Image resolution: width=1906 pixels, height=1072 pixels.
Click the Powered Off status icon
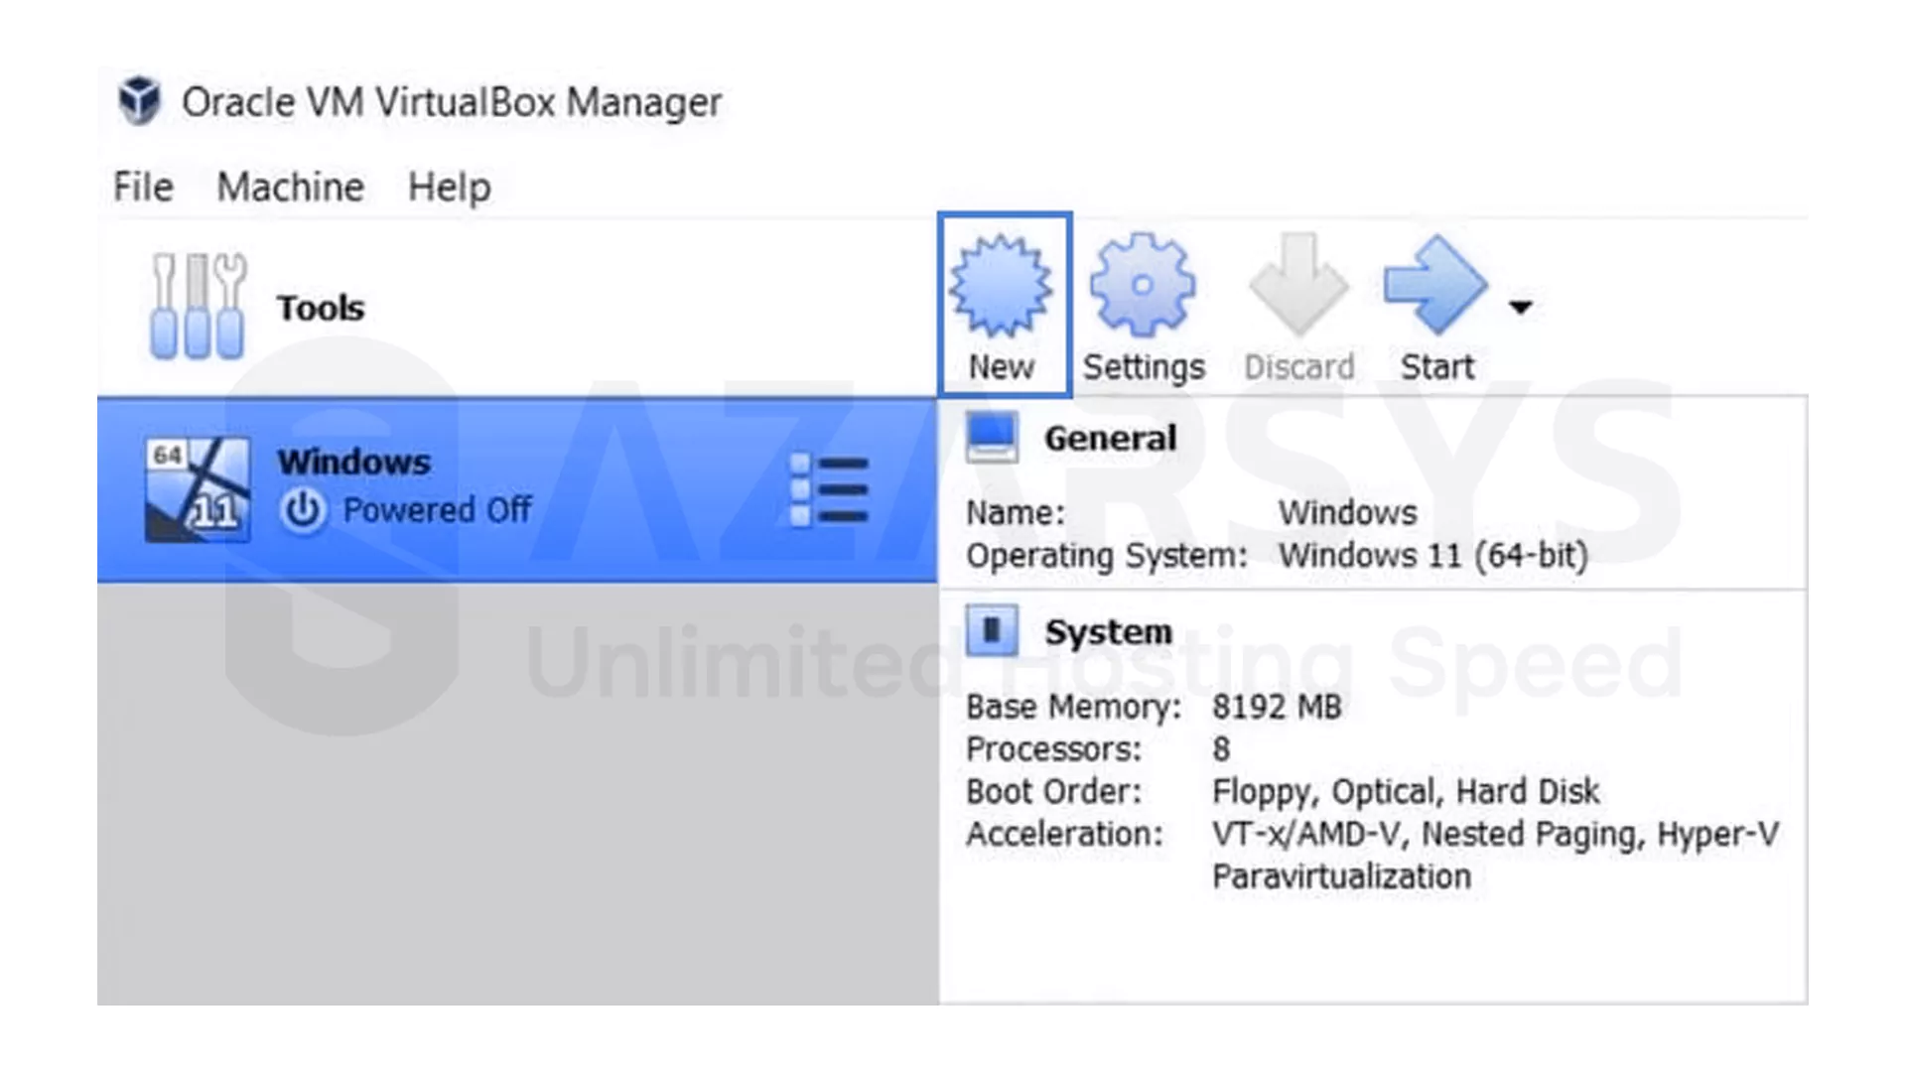(302, 510)
